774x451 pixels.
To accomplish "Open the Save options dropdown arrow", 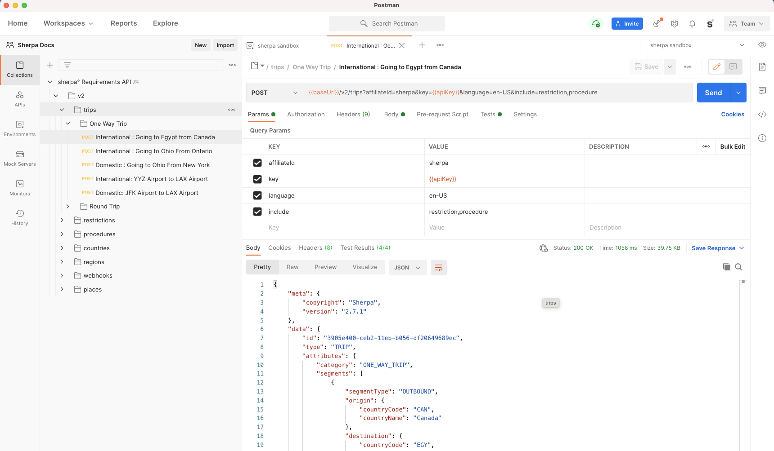I will coord(670,66).
